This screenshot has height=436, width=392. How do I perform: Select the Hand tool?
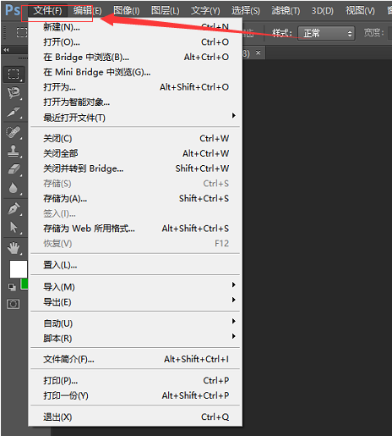[x=14, y=248]
